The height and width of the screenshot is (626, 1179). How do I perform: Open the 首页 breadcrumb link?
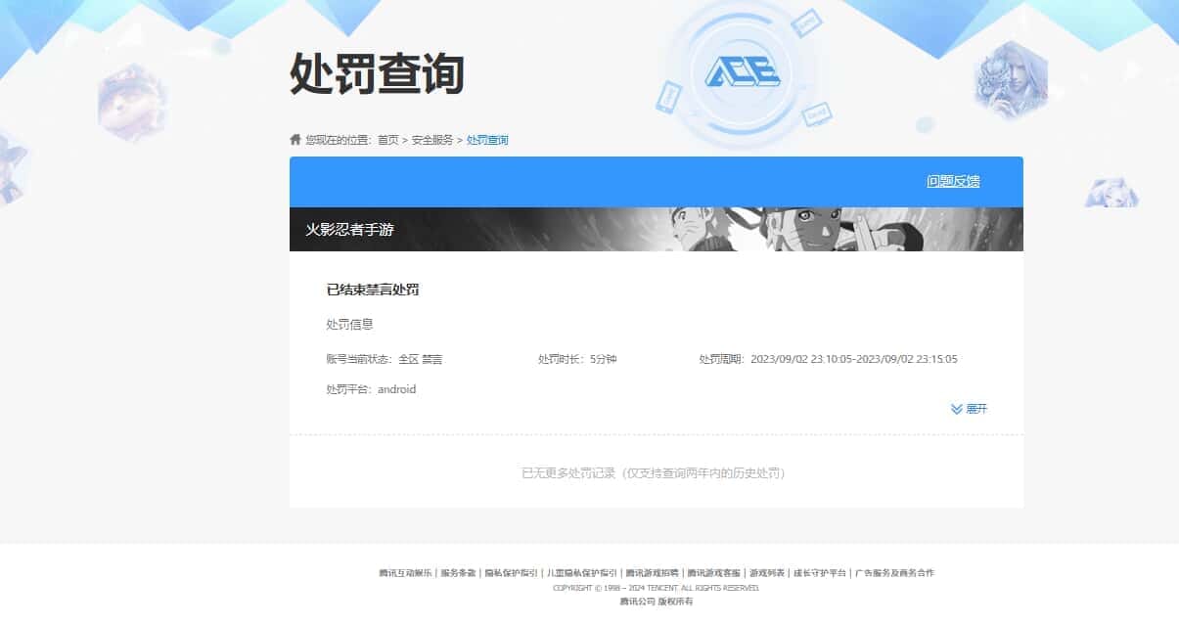(388, 140)
